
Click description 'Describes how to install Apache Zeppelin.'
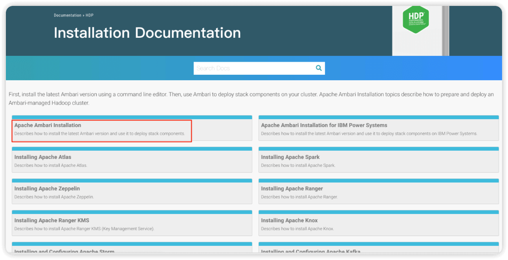pyautogui.click(x=54, y=197)
